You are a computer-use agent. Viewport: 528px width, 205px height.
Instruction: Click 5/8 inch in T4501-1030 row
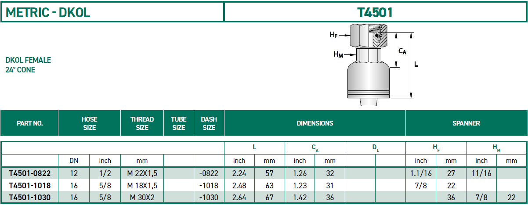105,198
